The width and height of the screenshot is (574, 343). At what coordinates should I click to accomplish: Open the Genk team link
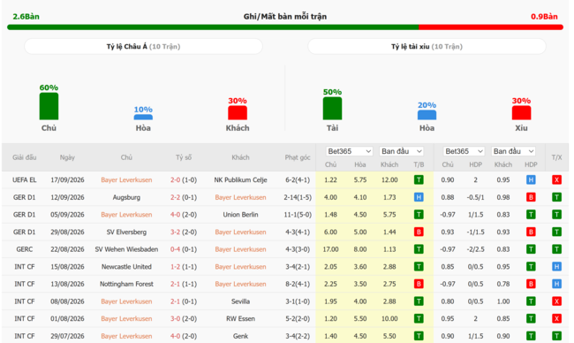(x=240, y=336)
